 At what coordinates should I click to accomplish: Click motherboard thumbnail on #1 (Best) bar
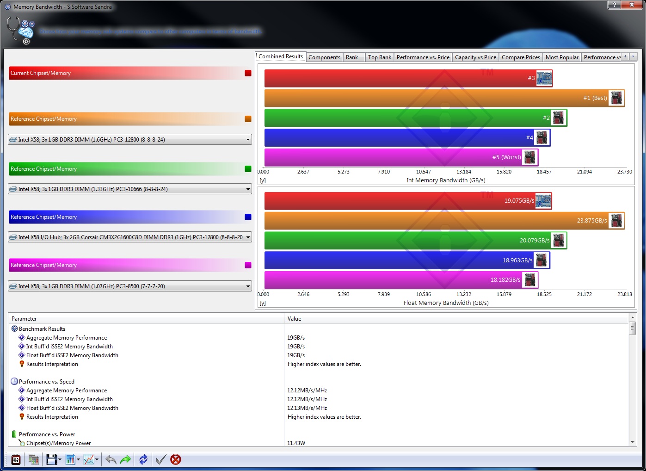click(x=616, y=98)
